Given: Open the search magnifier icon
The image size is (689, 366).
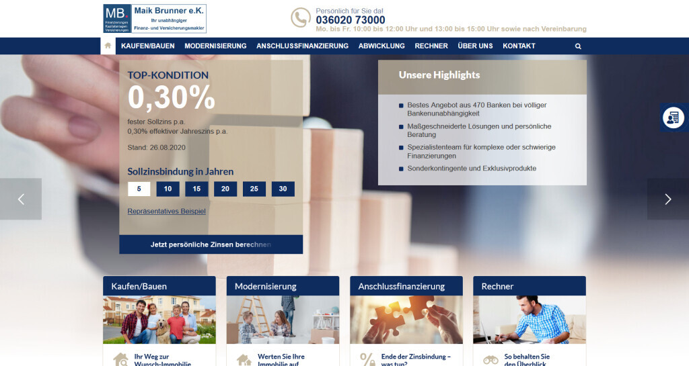Looking at the screenshot, I should [x=578, y=46].
